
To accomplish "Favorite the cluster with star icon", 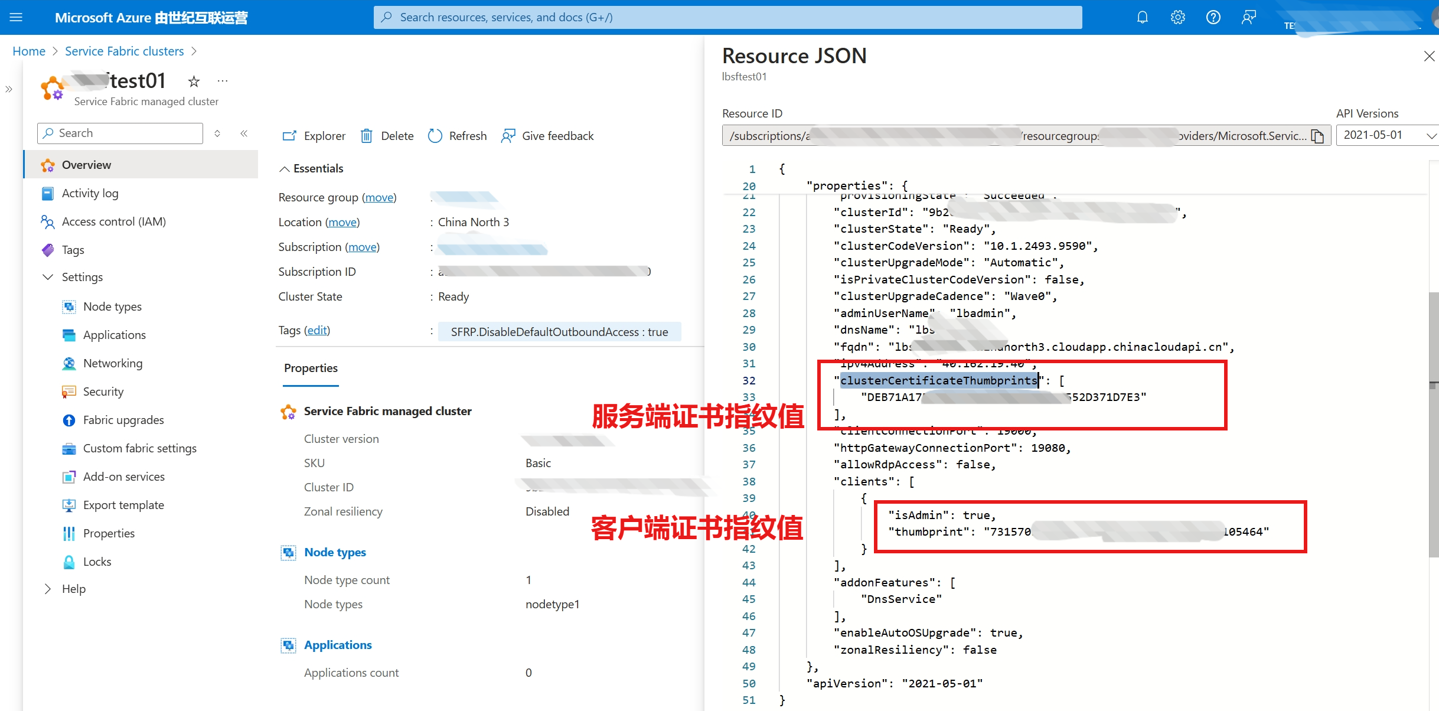I will [194, 81].
